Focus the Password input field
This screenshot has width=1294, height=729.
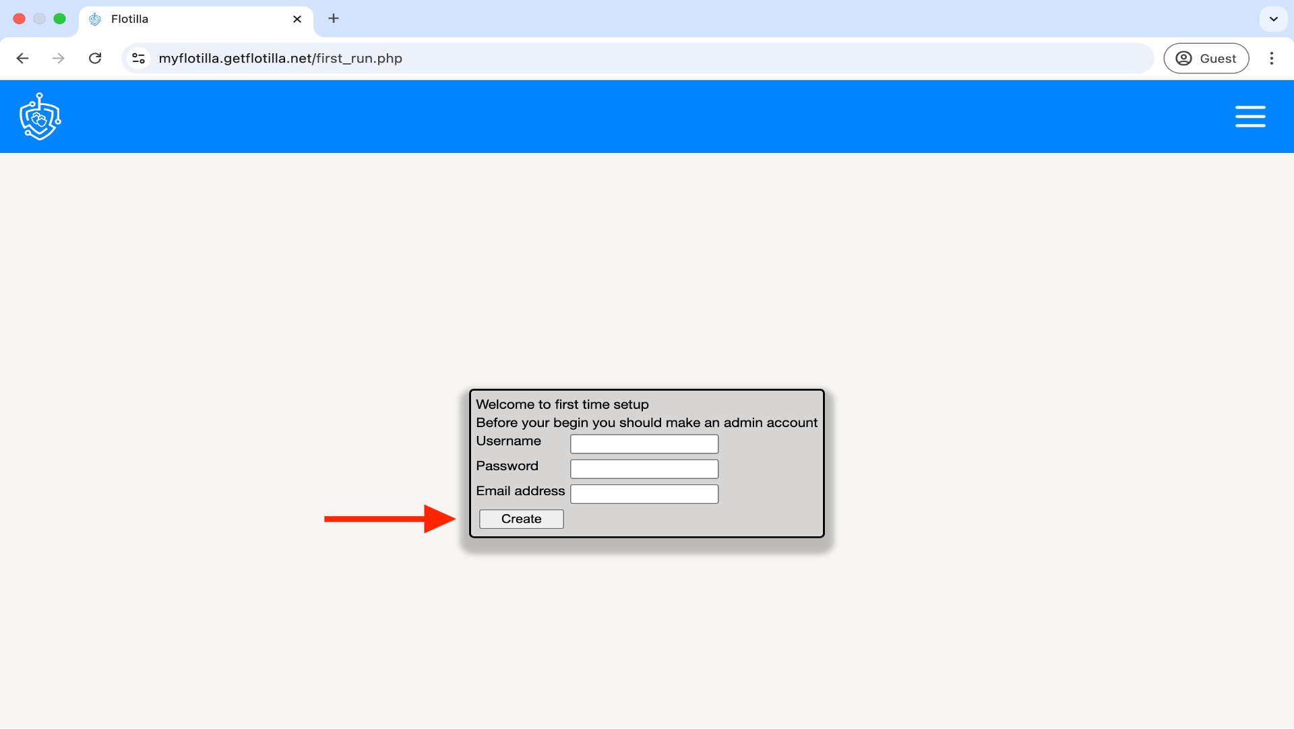[x=644, y=469]
